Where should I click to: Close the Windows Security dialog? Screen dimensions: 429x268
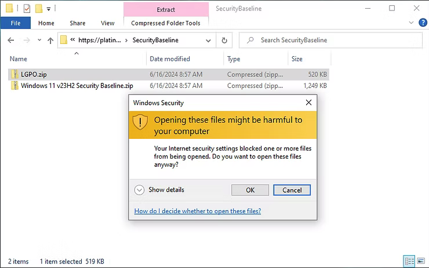tap(308, 102)
